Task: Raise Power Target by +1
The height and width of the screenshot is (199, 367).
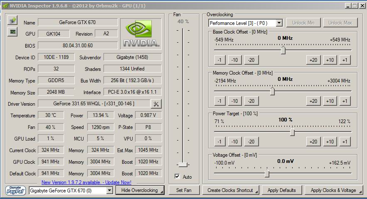Action: [344, 141]
